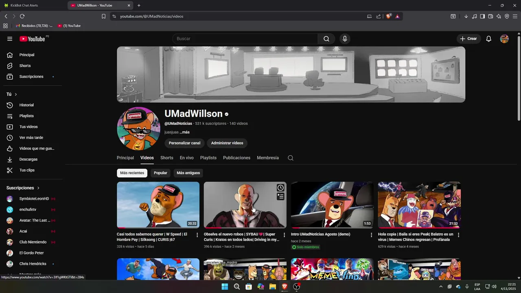Open the browser downloads arrow icon
Image resolution: width=521 pixels, height=293 pixels.
tap(466, 16)
